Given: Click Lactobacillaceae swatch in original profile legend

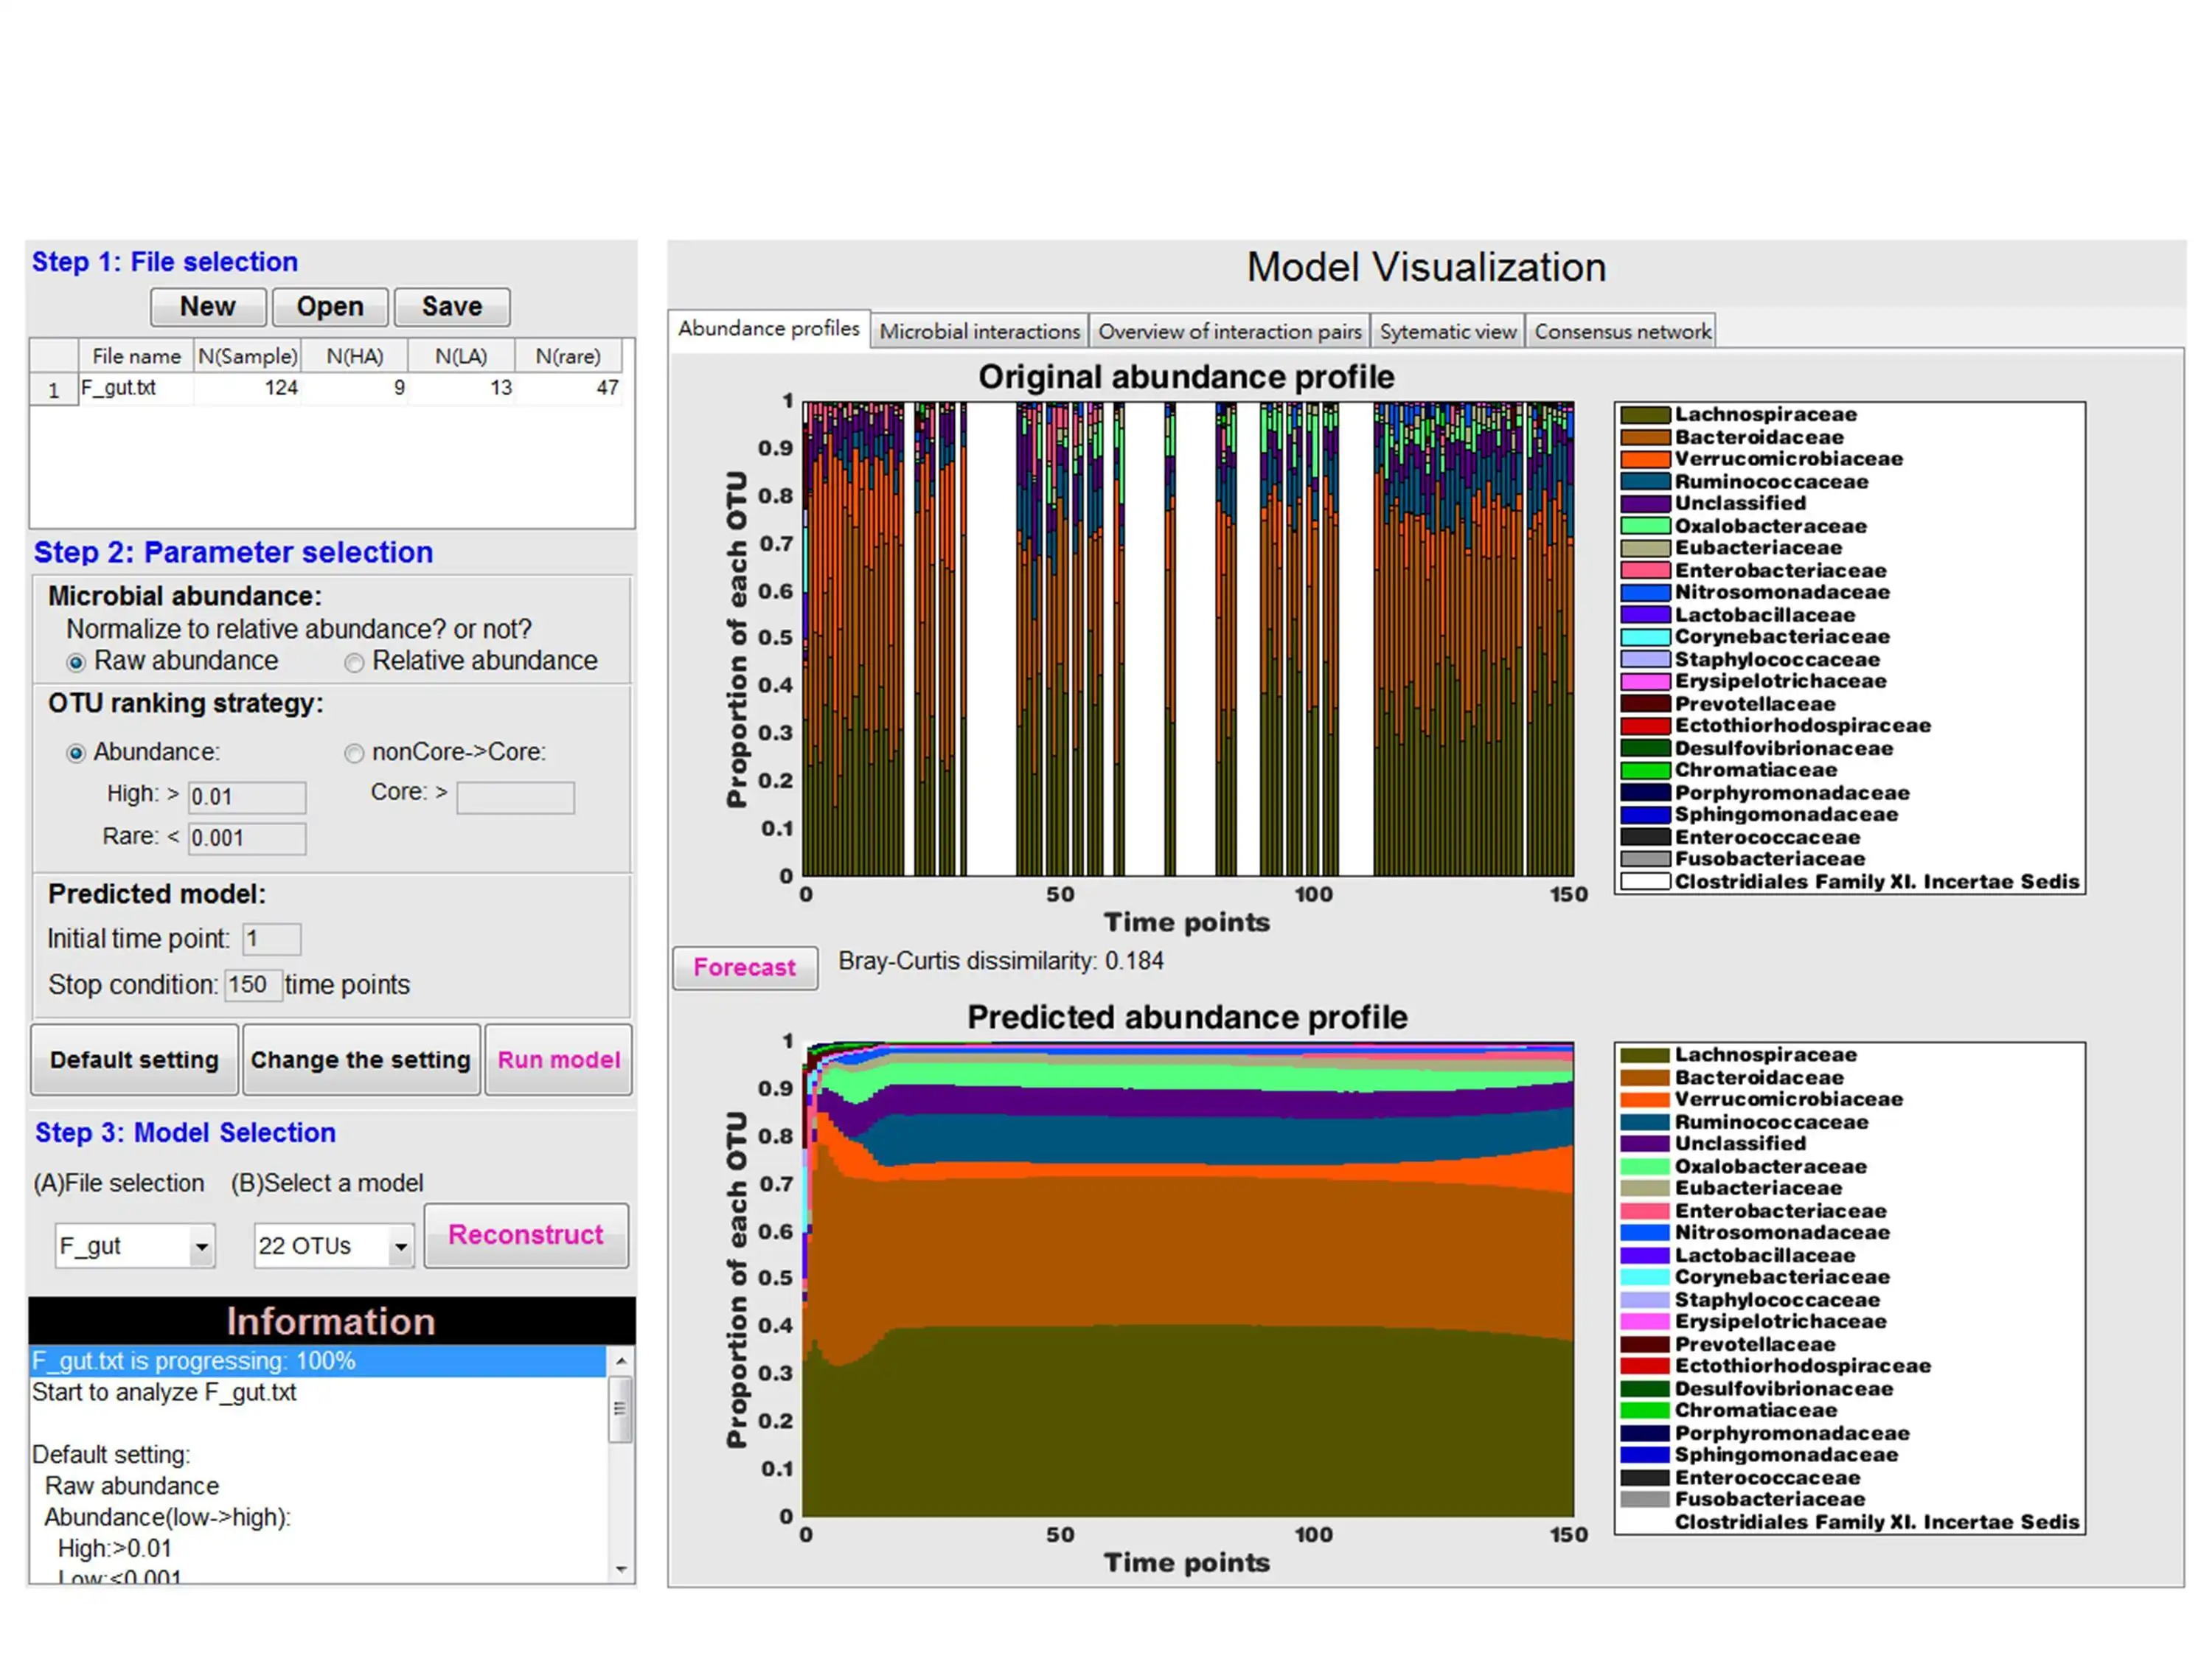Looking at the screenshot, I should tap(1645, 615).
